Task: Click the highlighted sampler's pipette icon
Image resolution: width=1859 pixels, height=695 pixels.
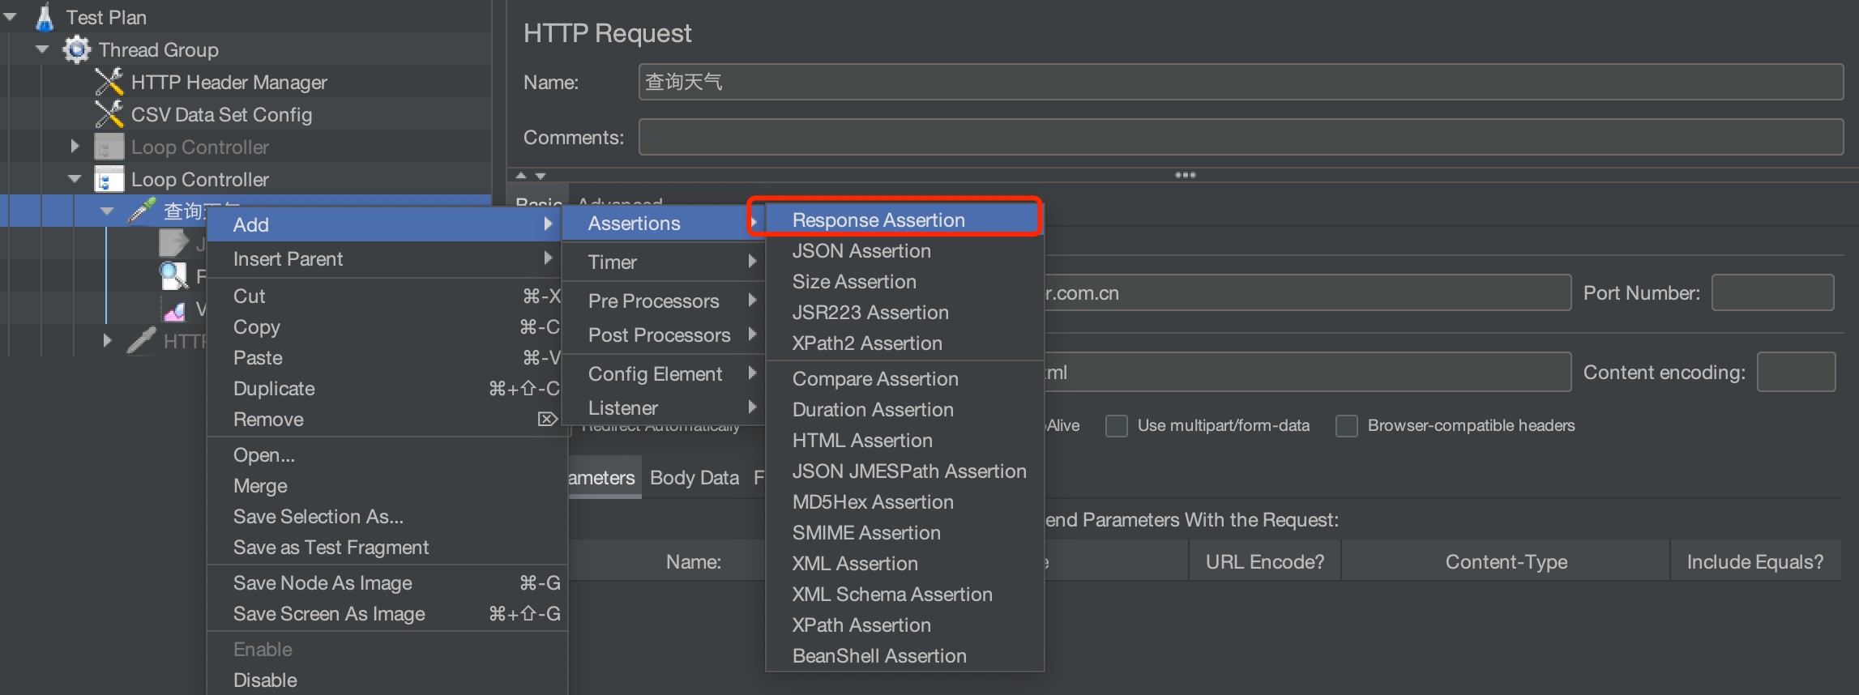Action: [x=142, y=211]
